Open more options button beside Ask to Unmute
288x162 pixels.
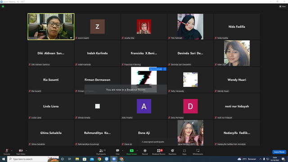(x=165, y=69)
